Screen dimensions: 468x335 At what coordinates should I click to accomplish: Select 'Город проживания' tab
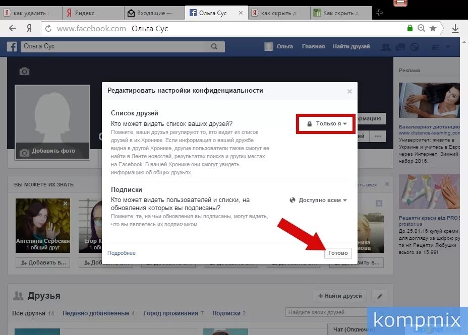tap(173, 313)
